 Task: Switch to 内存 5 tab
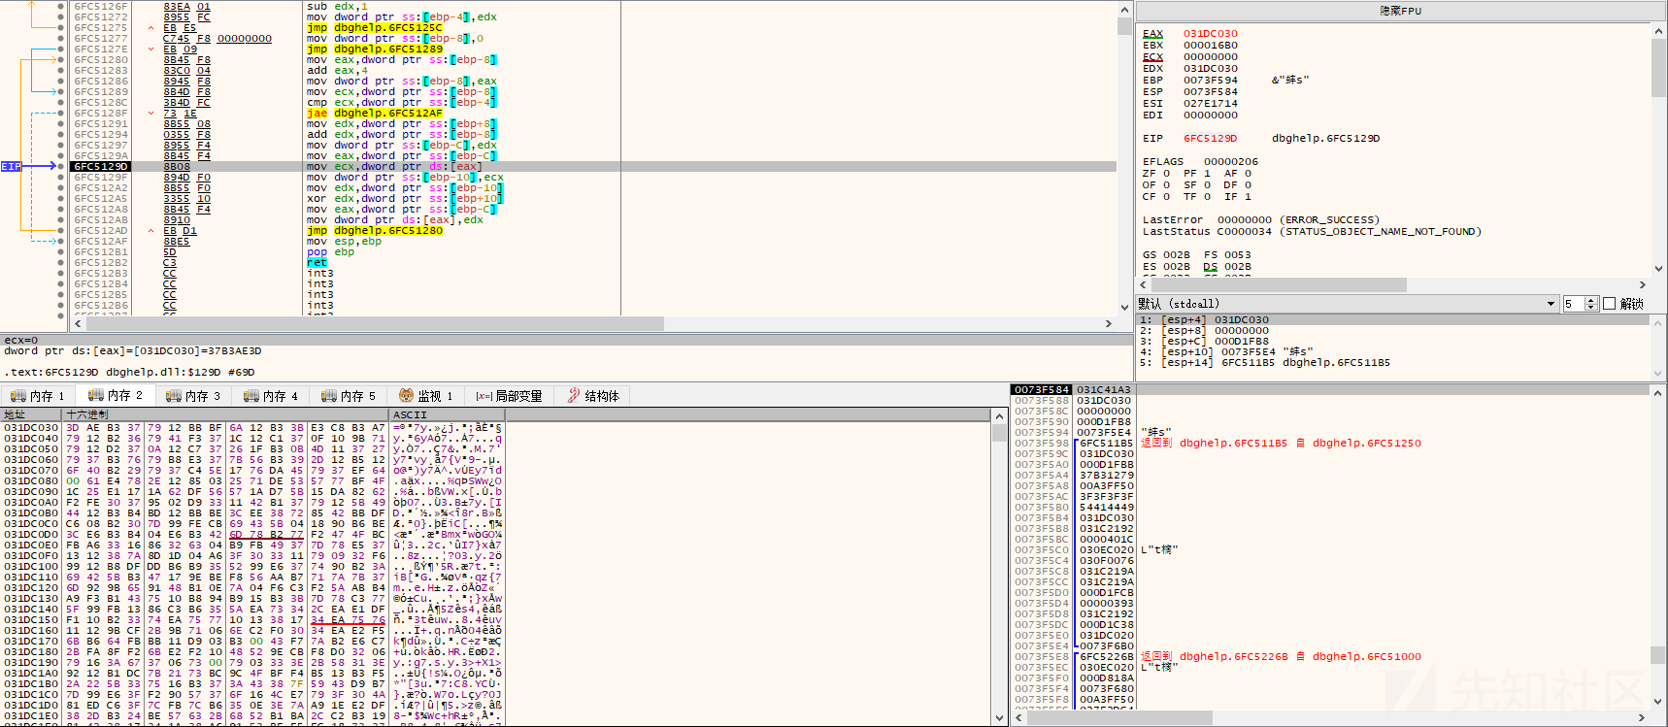pyautogui.click(x=349, y=396)
